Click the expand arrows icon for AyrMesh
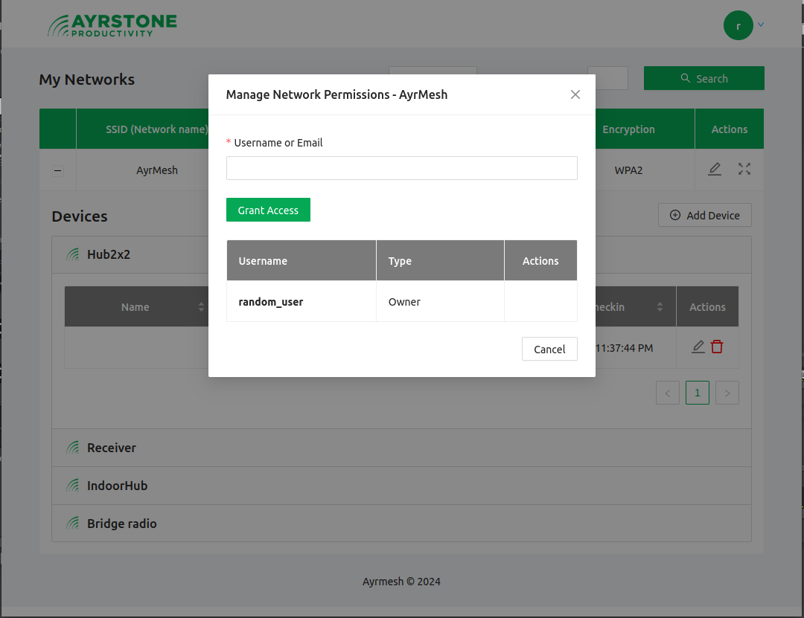The height and width of the screenshot is (618, 804). pyautogui.click(x=744, y=169)
